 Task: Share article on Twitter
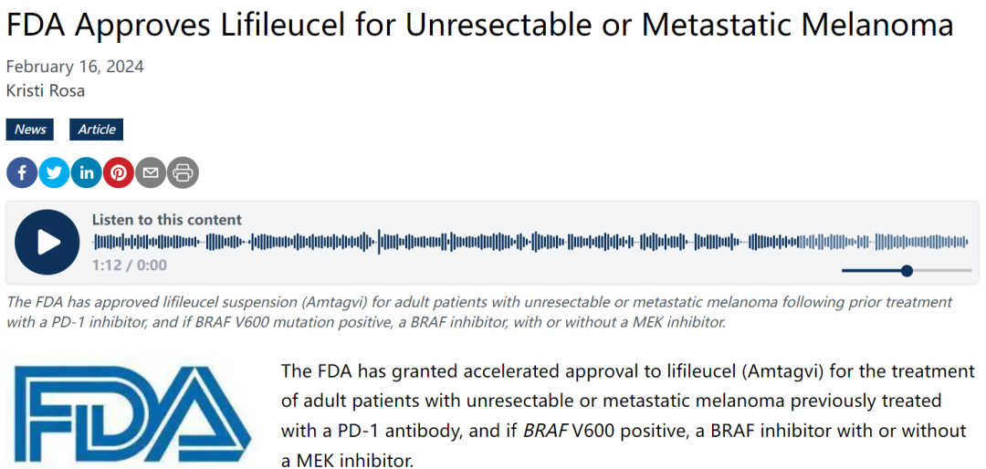(x=54, y=172)
